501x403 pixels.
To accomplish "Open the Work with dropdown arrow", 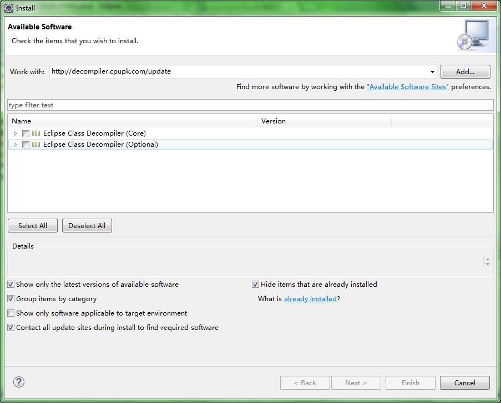I will pos(432,72).
